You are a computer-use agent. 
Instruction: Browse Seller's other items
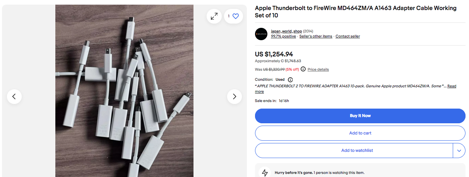[x=316, y=36]
